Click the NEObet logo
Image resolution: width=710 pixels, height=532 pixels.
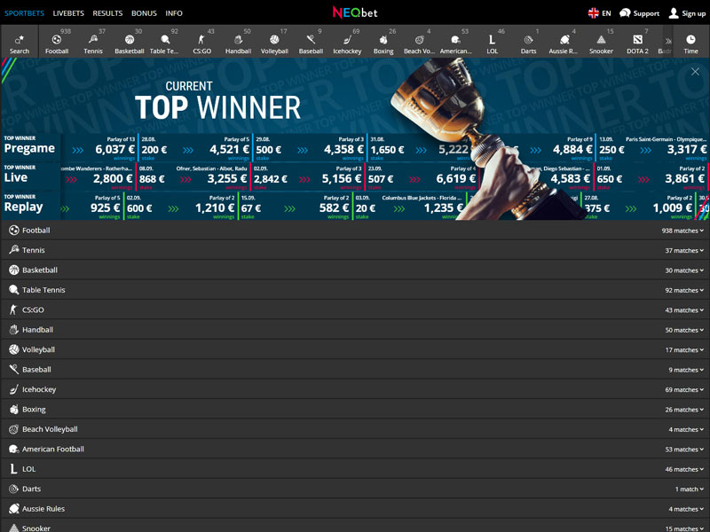coord(355,12)
